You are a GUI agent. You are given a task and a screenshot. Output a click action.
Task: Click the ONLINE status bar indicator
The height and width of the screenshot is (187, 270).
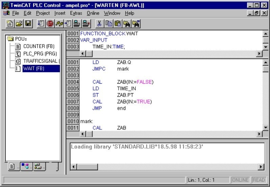240,180
